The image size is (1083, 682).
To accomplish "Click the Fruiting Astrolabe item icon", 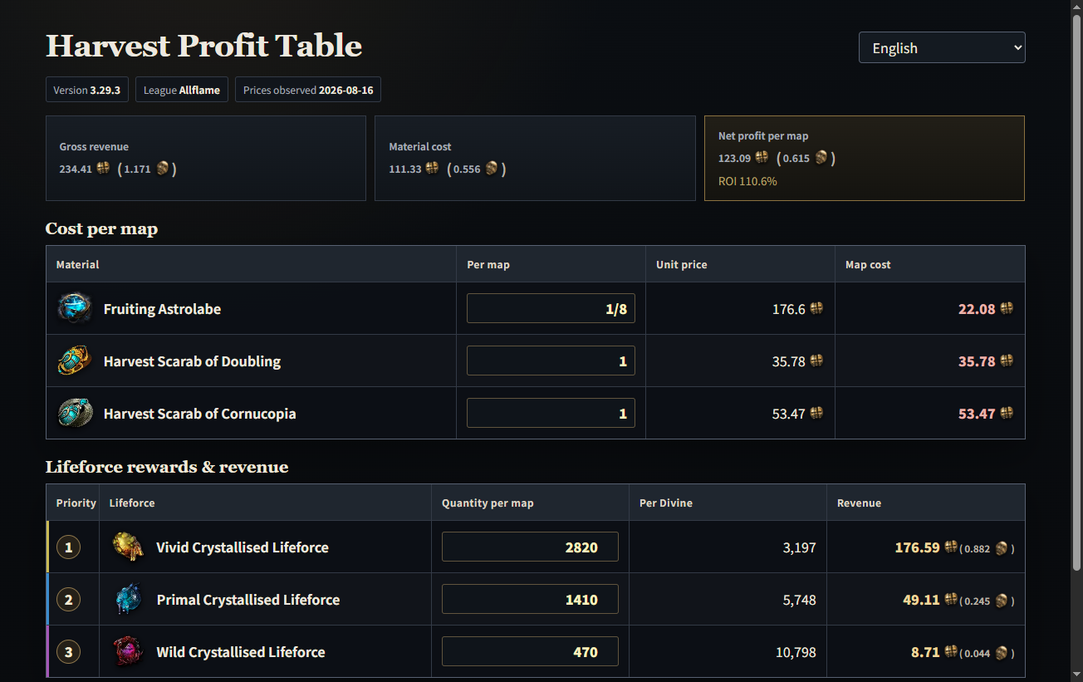I will point(75,308).
